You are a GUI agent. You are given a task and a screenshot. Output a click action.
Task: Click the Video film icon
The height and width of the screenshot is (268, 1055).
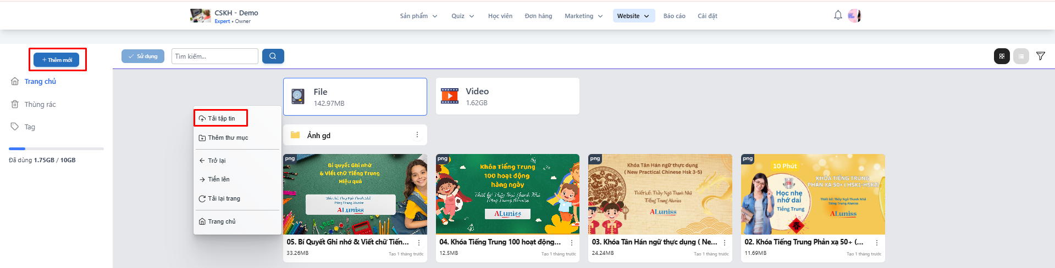pos(450,96)
